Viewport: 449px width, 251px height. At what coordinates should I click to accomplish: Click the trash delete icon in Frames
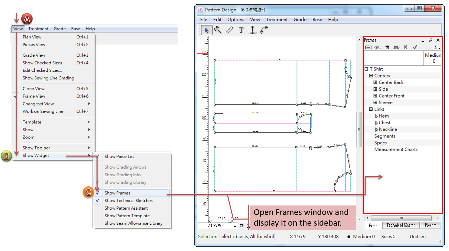point(387,47)
